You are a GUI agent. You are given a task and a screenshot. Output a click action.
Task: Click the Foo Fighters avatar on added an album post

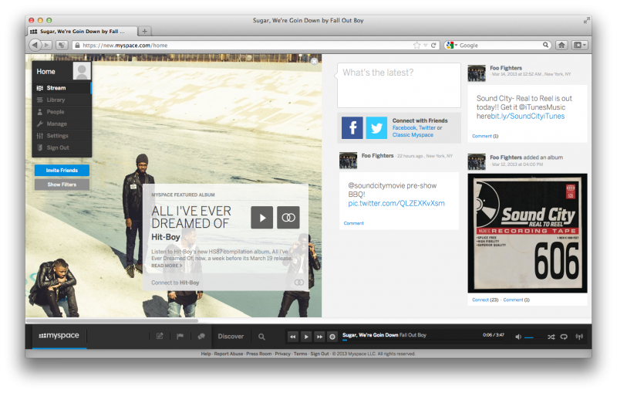click(x=477, y=162)
